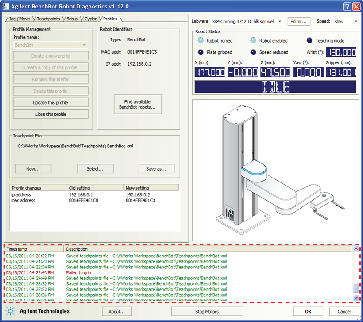The width and height of the screenshot is (363, 322).
Task: Click Update this profile button
Action: point(50,103)
